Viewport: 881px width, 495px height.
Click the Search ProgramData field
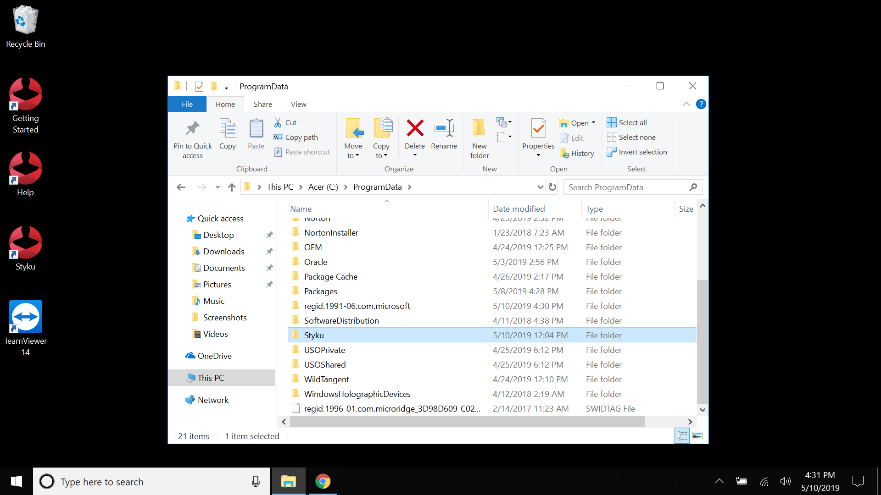point(626,187)
